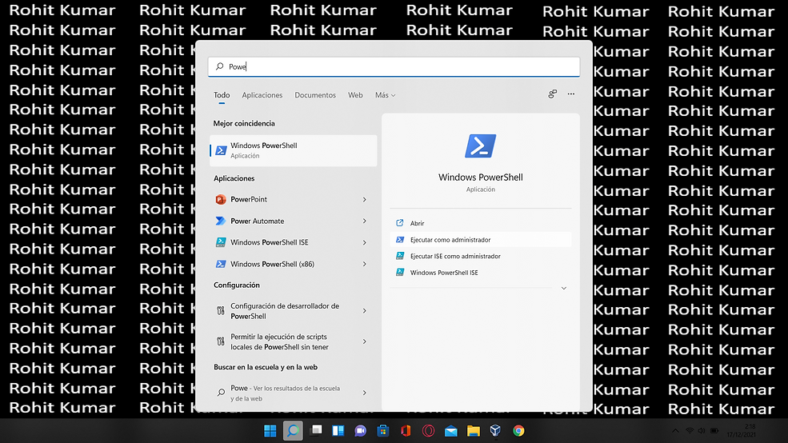The width and height of the screenshot is (788, 443).
Task: Show hidden icons in system tray
Action: (x=675, y=431)
